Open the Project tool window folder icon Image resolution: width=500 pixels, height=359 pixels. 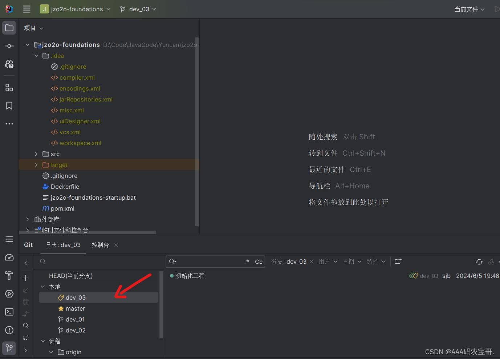point(9,28)
